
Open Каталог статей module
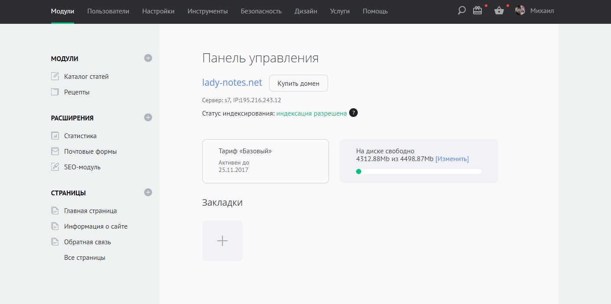coord(86,76)
